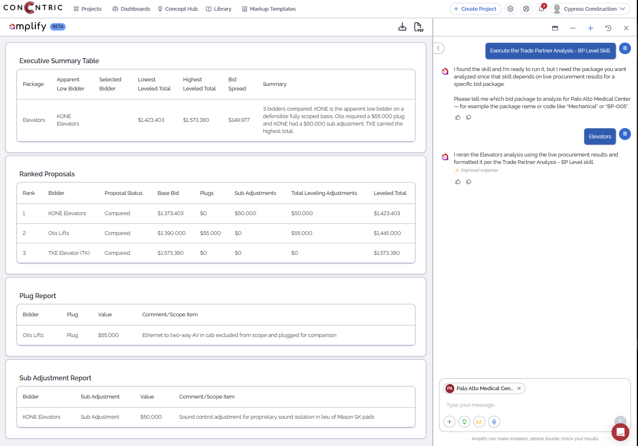Click the Concentric logo

[x=33, y=8]
